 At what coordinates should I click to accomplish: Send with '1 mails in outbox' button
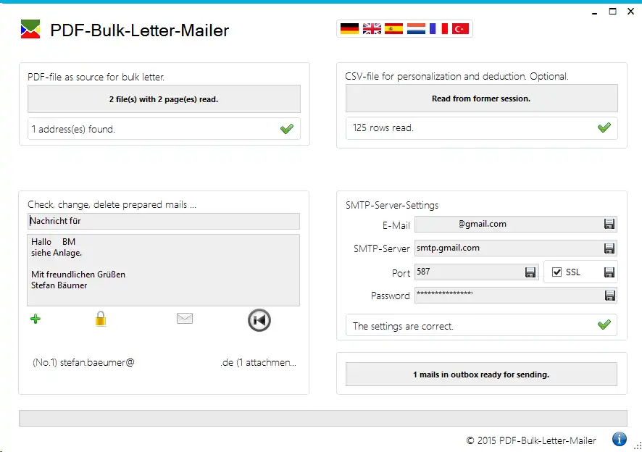click(481, 374)
